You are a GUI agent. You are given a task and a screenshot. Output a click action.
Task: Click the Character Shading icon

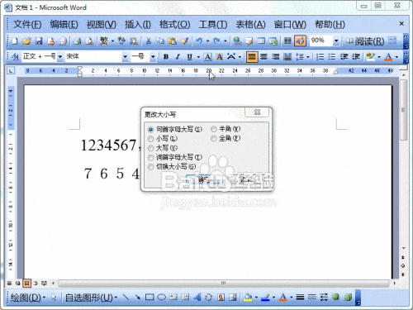[x=220, y=57]
